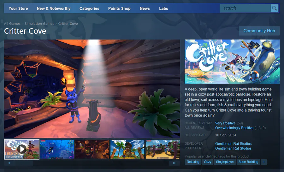Click the Critter Cove header artwork
The image size is (284, 172).
tap(232, 62)
